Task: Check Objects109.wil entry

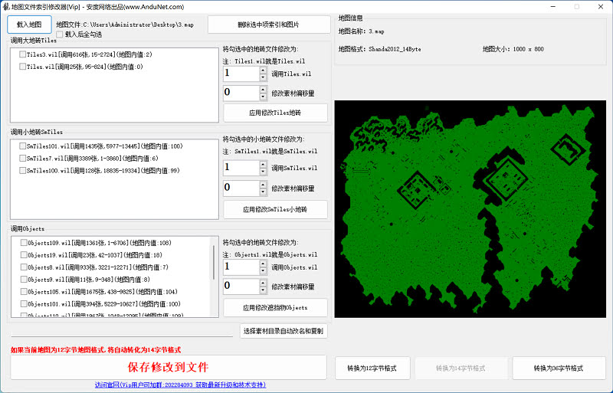Action: tap(24, 242)
